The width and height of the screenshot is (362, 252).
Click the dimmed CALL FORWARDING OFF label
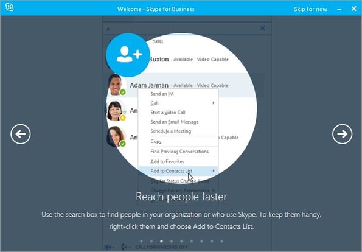click(161, 247)
